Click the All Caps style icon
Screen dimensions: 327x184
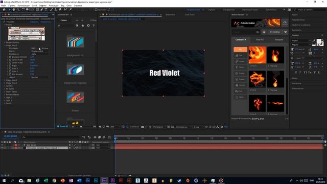tap(306, 73)
